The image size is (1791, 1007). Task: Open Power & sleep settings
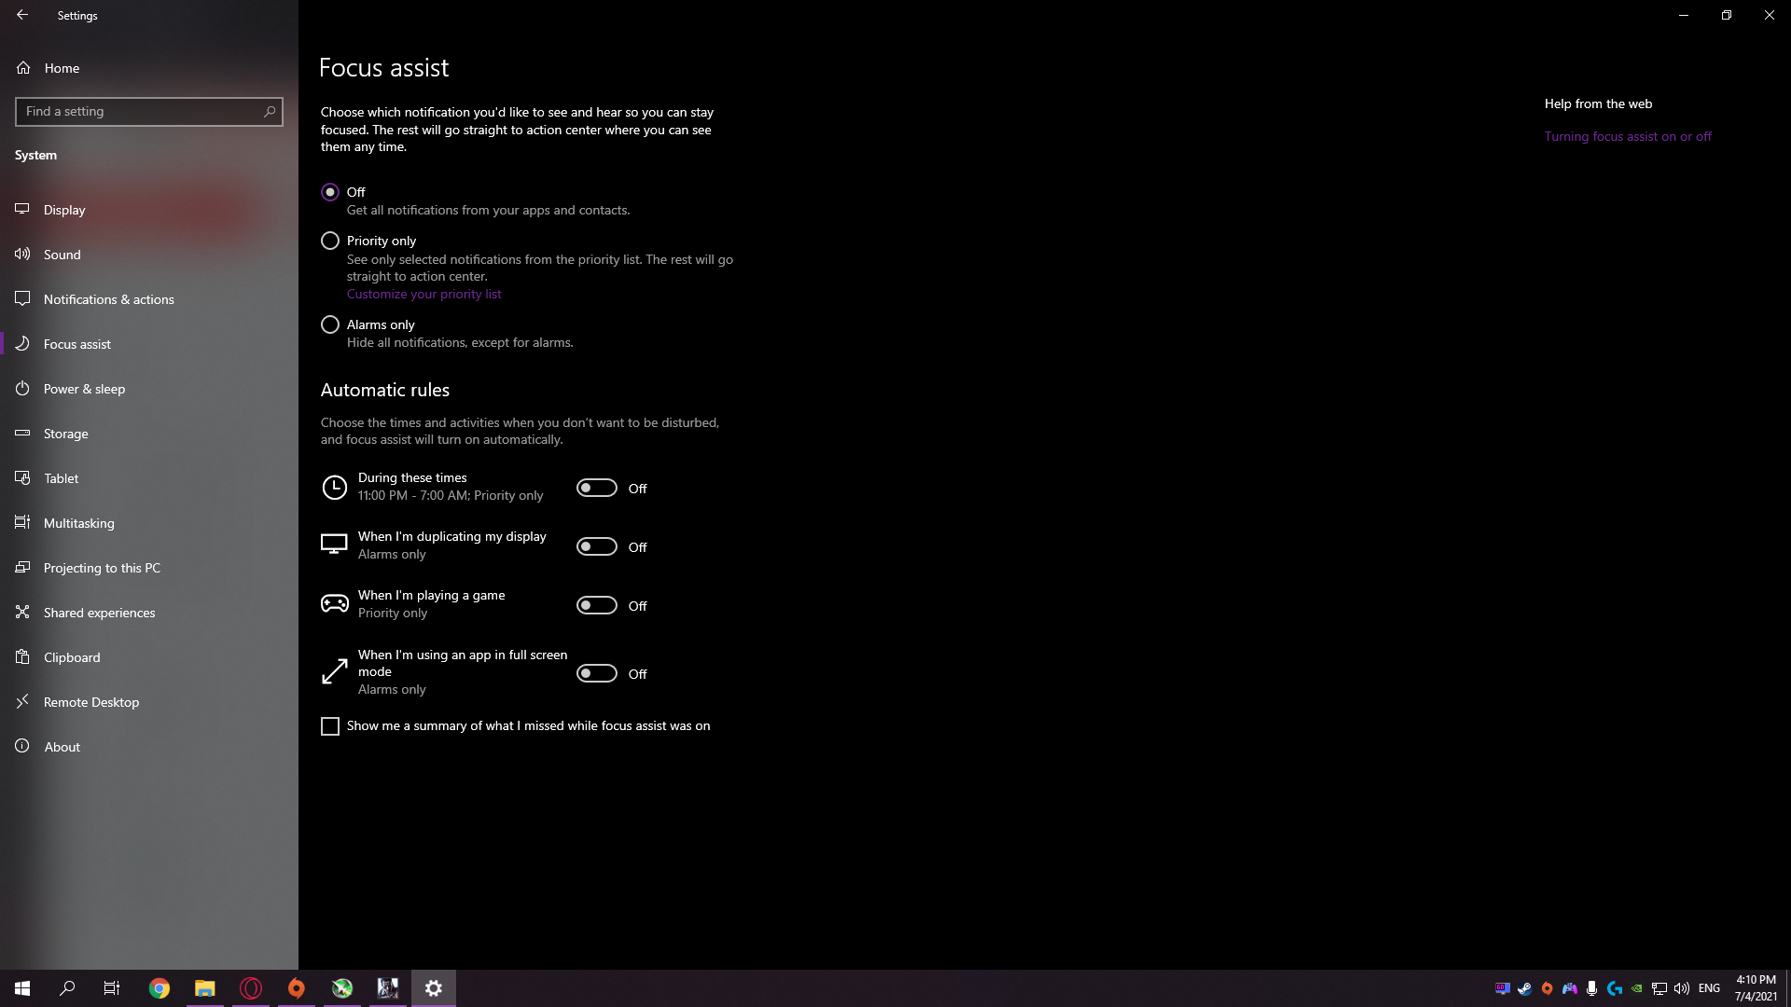(149, 389)
